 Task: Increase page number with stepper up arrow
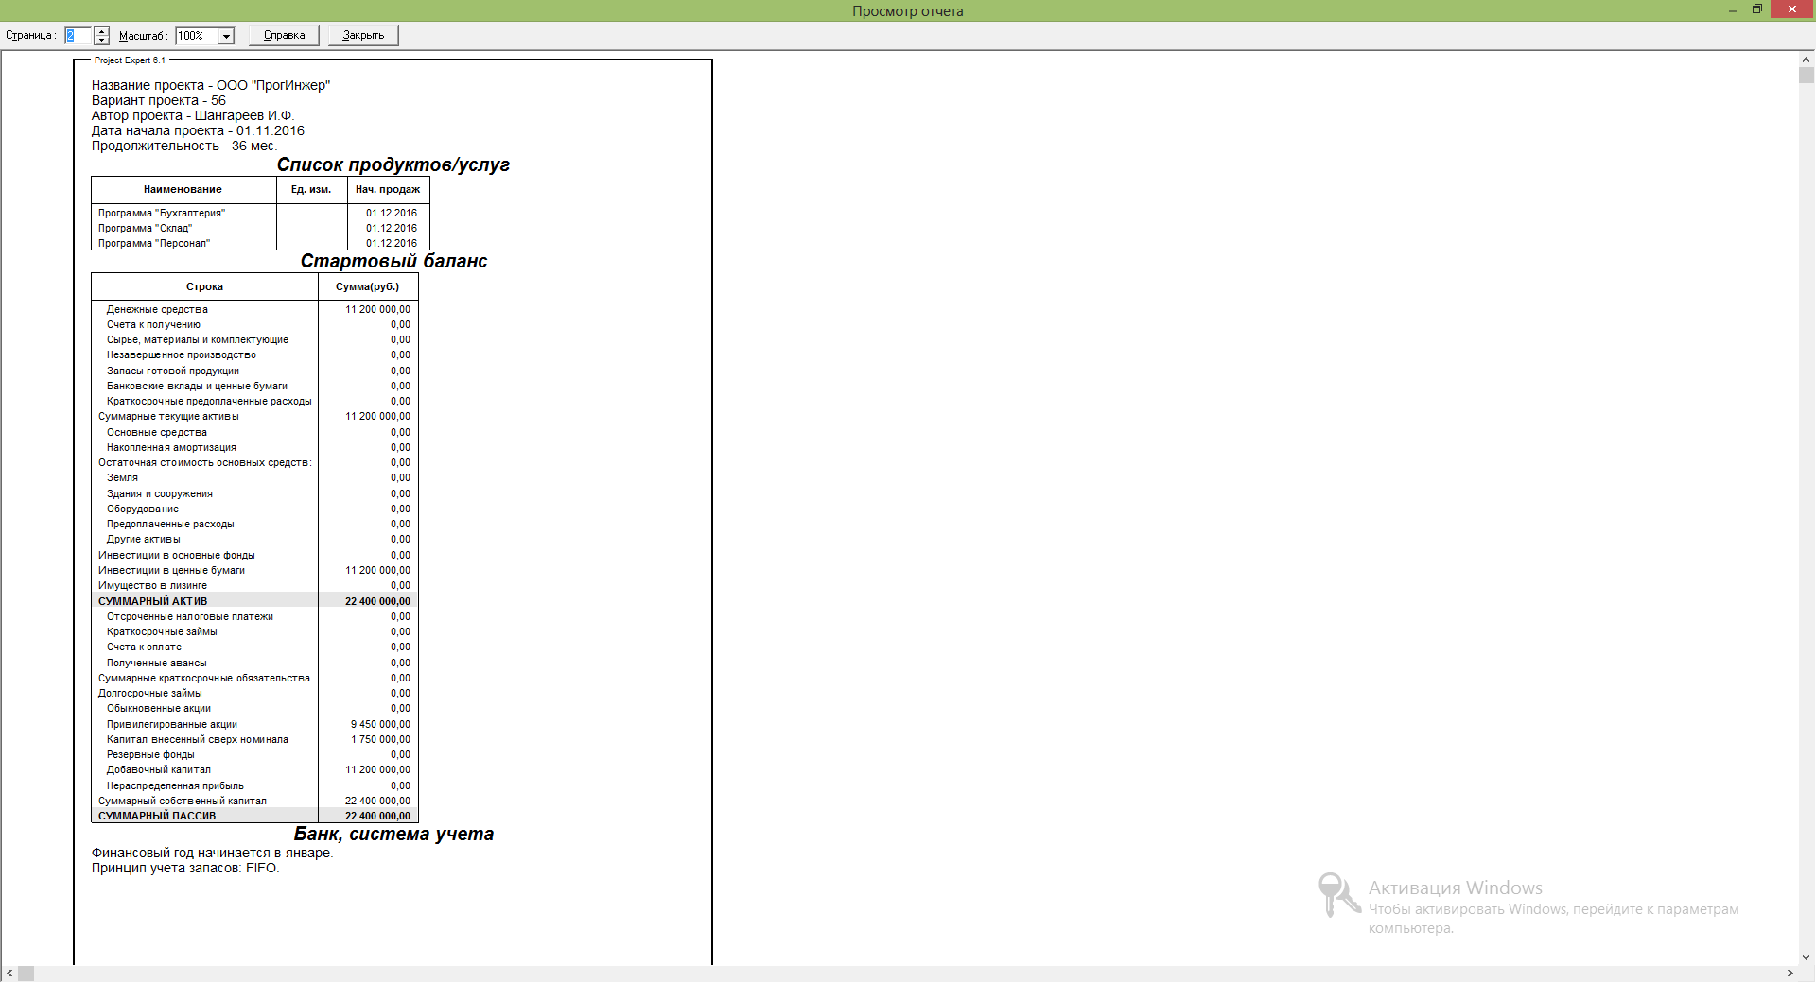pyautogui.click(x=102, y=32)
